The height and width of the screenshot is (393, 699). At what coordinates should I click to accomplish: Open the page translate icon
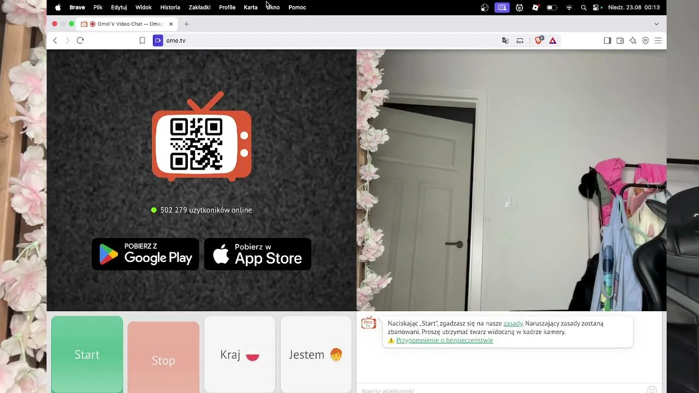pos(505,40)
